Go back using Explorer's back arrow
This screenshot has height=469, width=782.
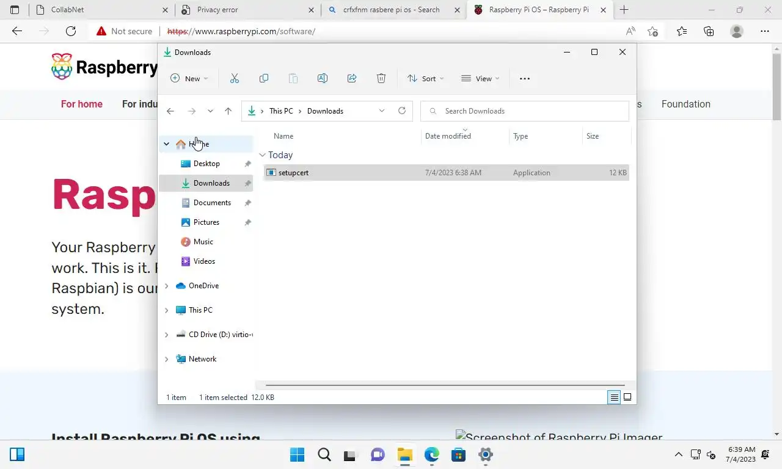(170, 111)
